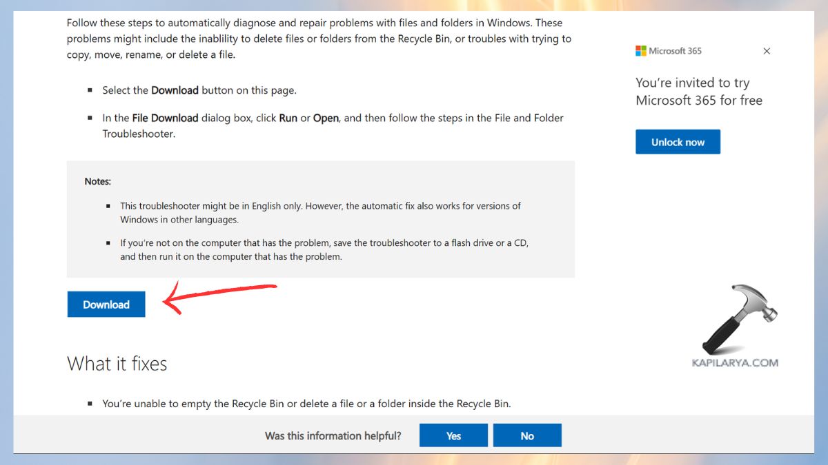Dismiss the Microsoft 365 invitation
Screen dimensions: 828x465
point(766,51)
